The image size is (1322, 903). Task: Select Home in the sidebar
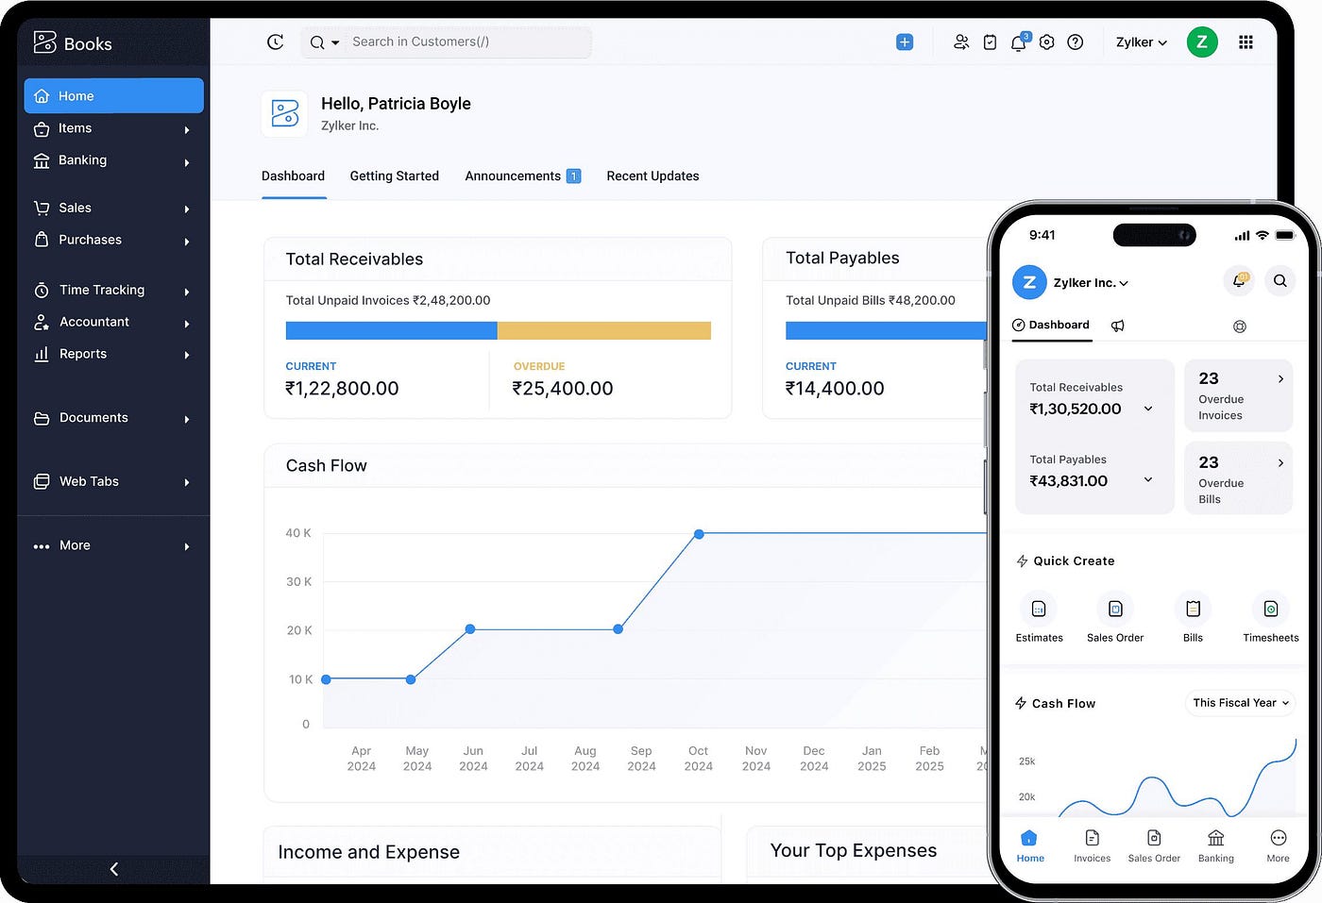[113, 96]
